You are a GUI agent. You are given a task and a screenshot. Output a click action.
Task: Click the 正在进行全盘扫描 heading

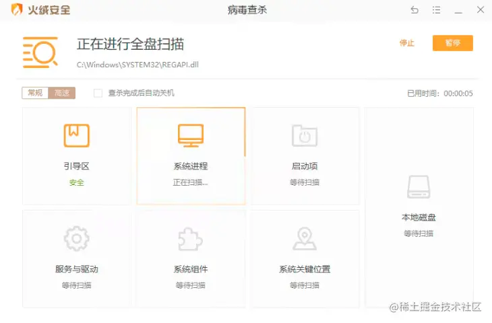(131, 44)
